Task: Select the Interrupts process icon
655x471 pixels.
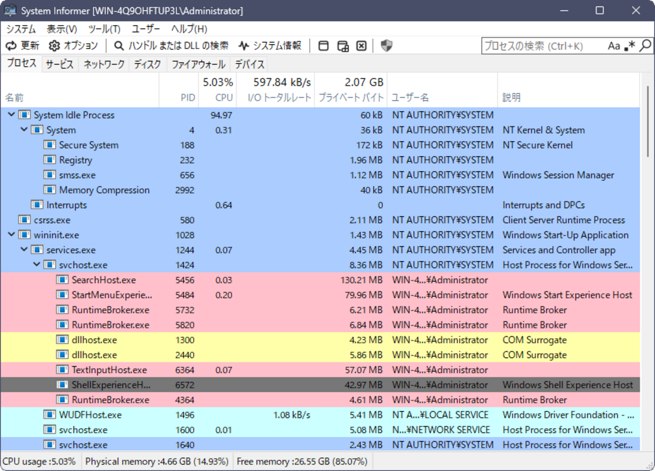Action: (x=37, y=205)
